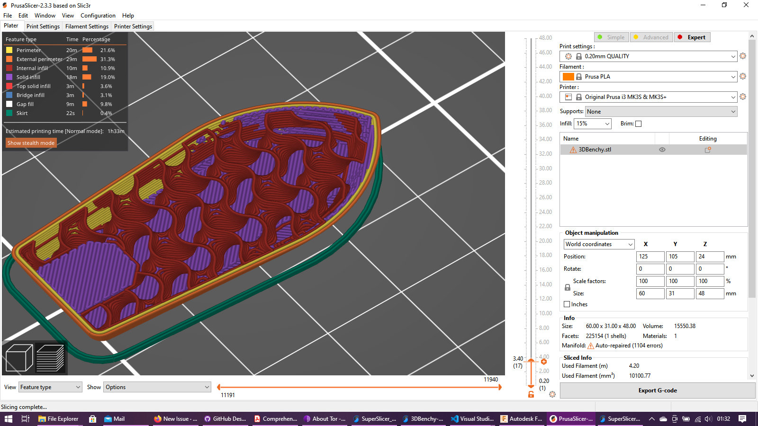
Task: Open File menu
Action: point(8,16)
